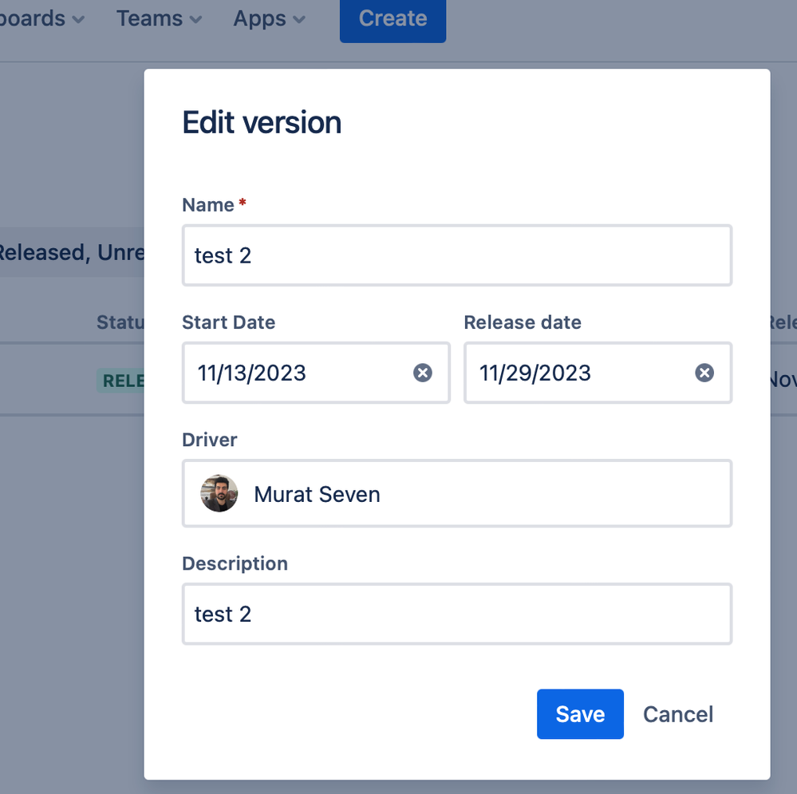Click the Description field label
The height and width of the screenshot is (794, 797).
pyautogui.click(x=235, y=563)
